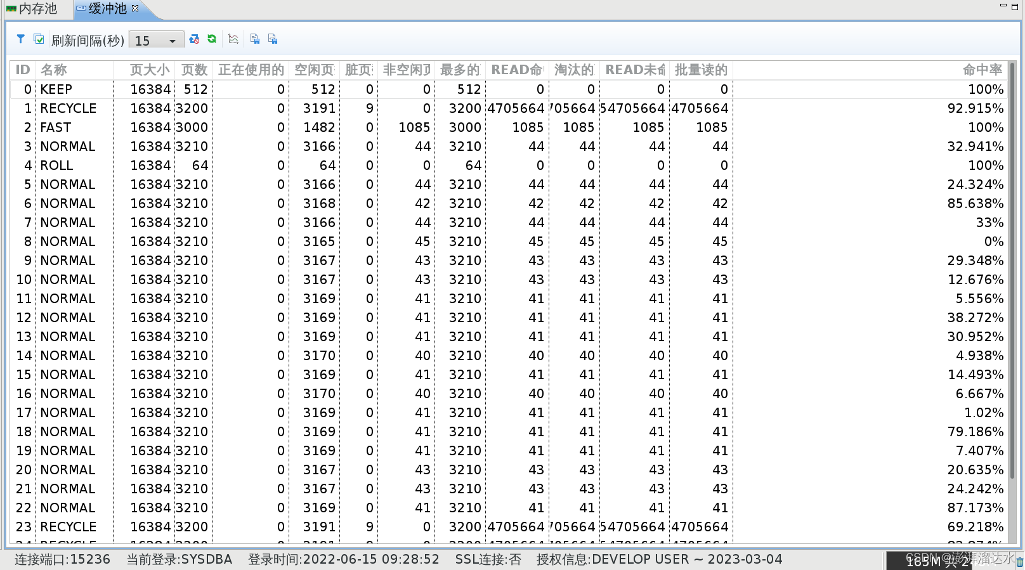This screenshot has height=570, width=1025.
Task: Click hit rate 0% cell in row 8
Action: point(994,242)
